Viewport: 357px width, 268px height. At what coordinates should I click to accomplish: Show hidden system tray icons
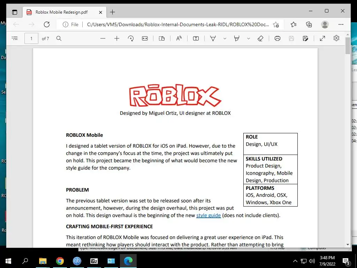pos(295,261)
